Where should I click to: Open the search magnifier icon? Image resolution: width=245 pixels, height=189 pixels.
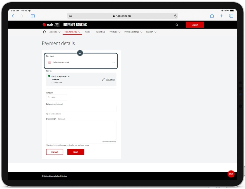pyautogui.click(x=177, y=25)
